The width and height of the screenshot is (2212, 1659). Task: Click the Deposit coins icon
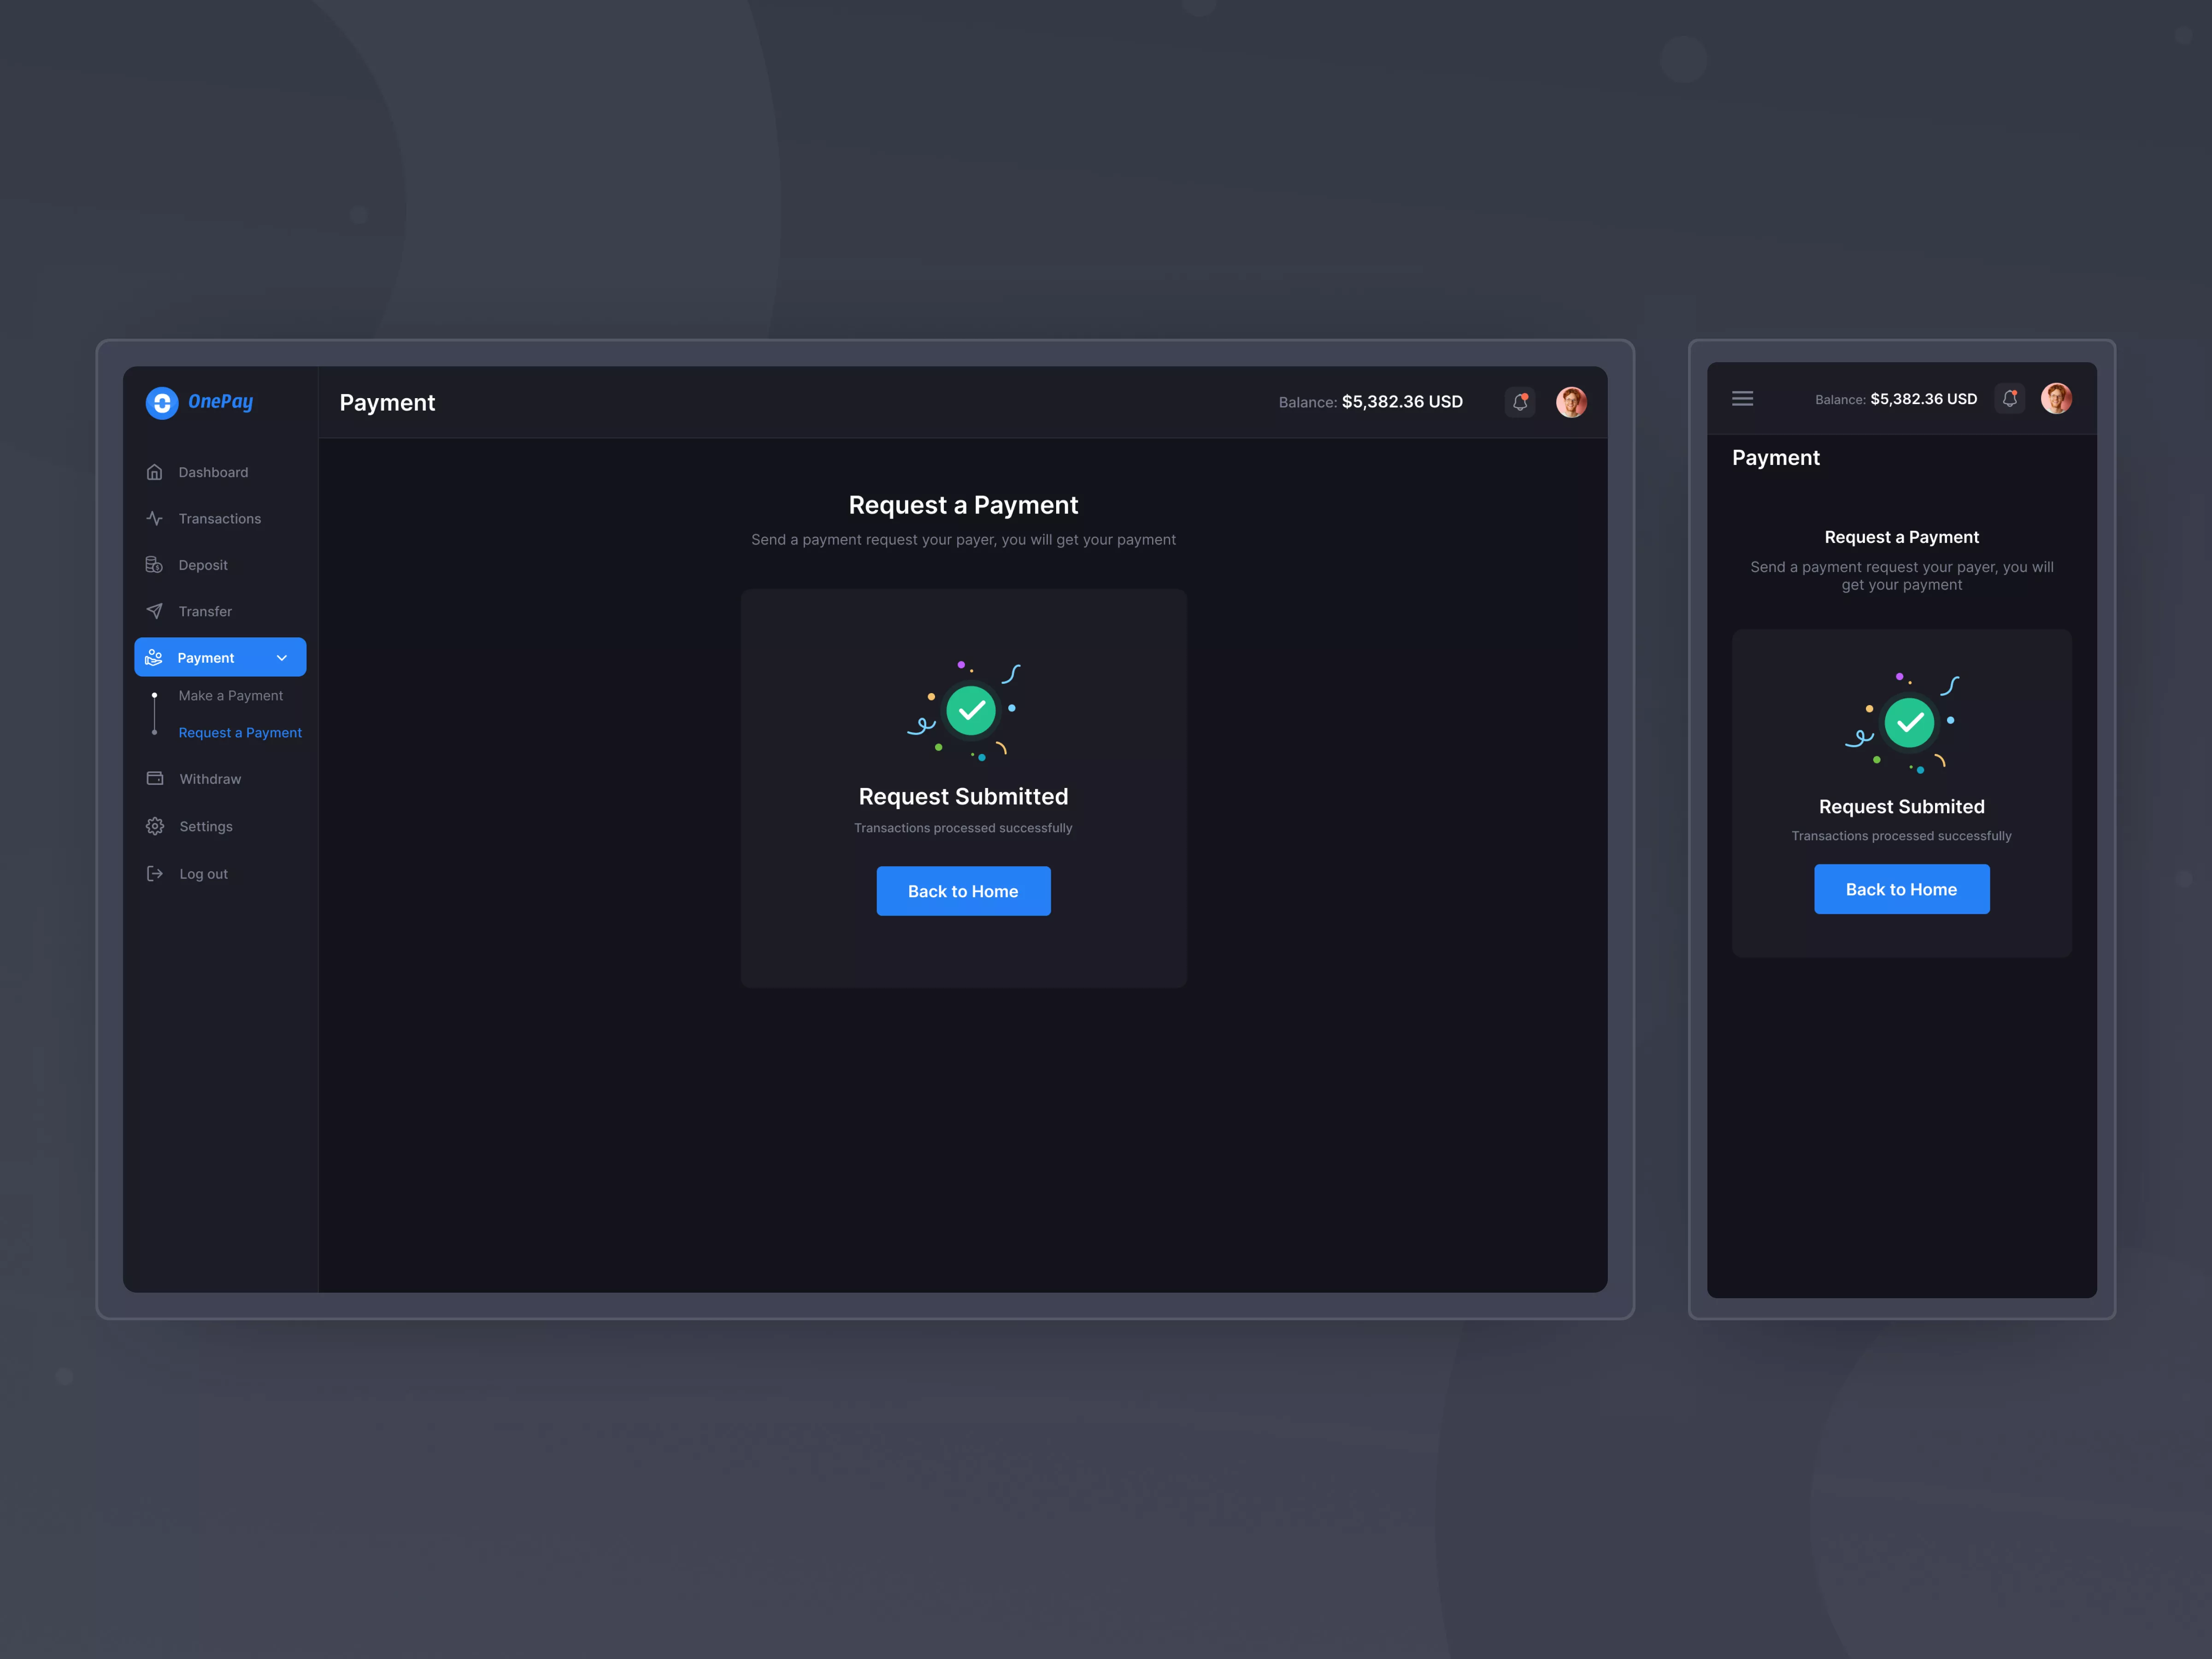(x=154, y=565)
